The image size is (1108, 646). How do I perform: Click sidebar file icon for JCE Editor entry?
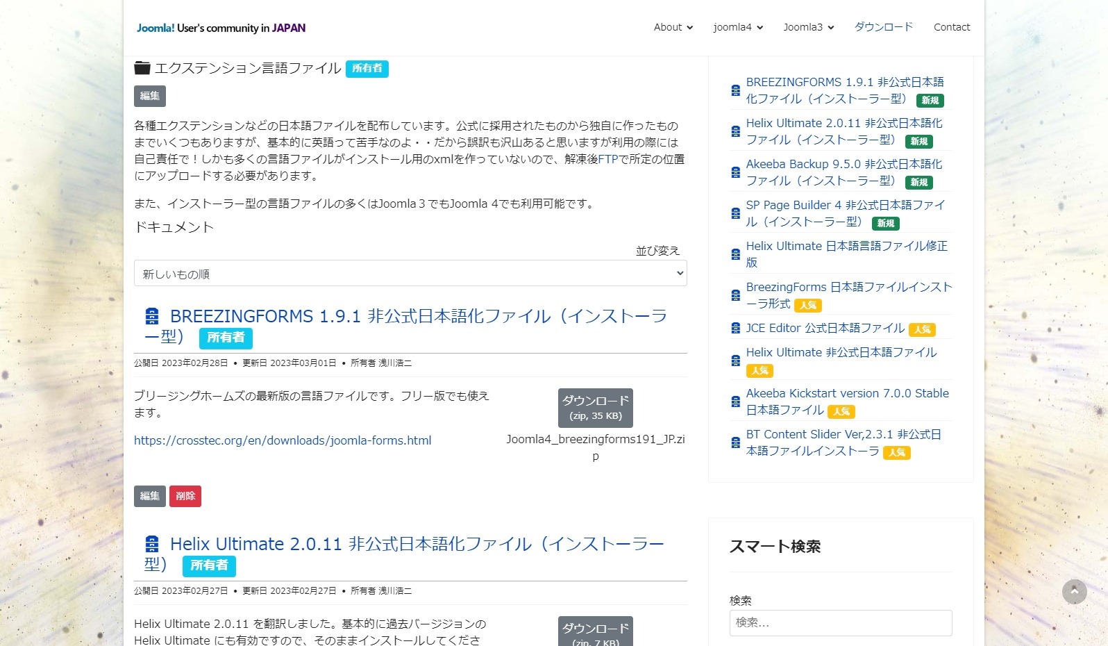(735, 328)
